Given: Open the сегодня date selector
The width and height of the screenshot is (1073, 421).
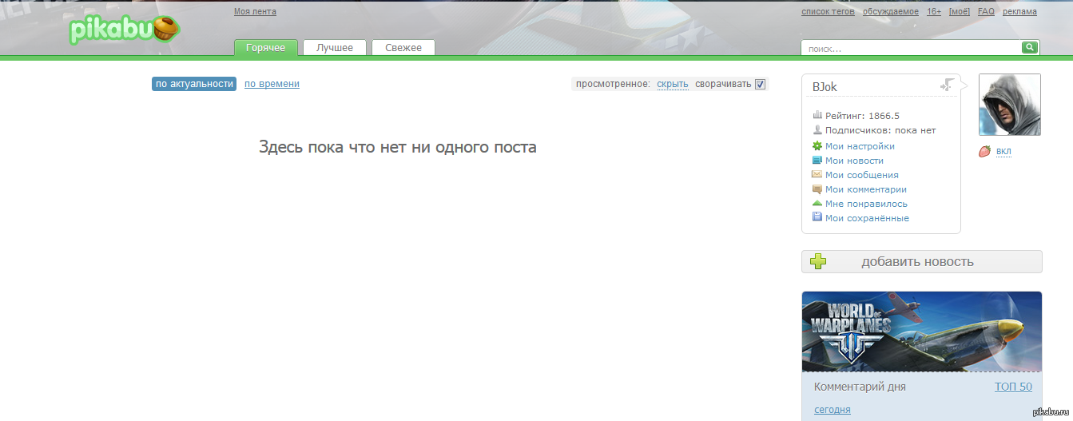Looking at the screenshot, I should pyautogui.click(x=832, y=410).
